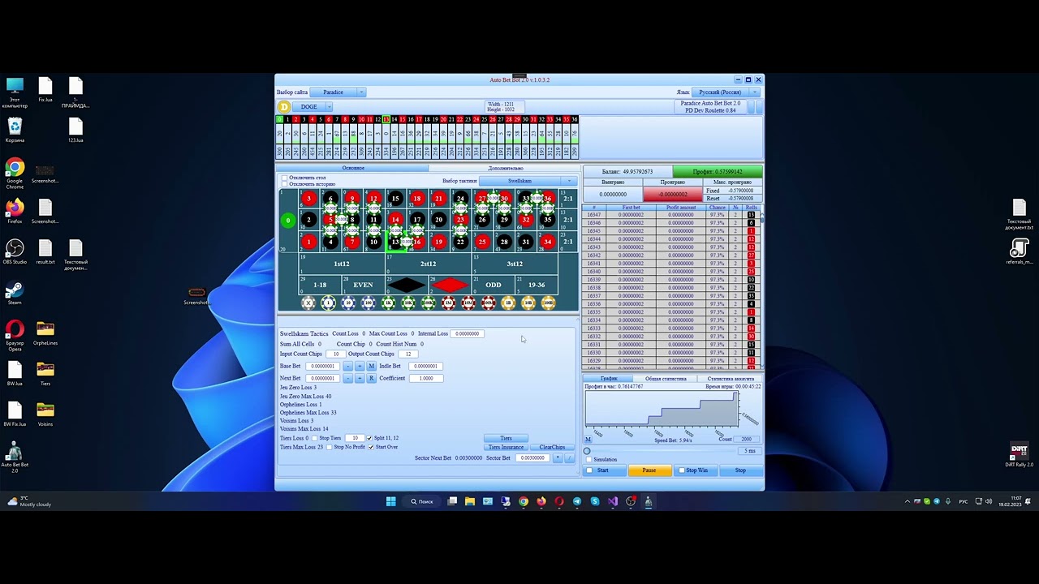Toggle the Отключить историю checkbox
The image size is (1039, 584).
284,184
